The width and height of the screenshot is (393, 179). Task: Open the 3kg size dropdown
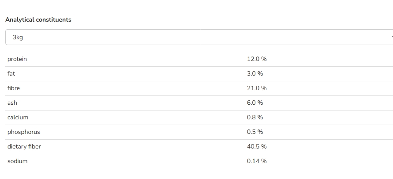199,37
